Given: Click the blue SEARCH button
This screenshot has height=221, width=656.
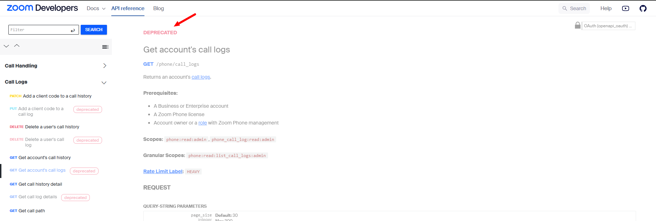Looking at the screenshot, I should point(94,30).
